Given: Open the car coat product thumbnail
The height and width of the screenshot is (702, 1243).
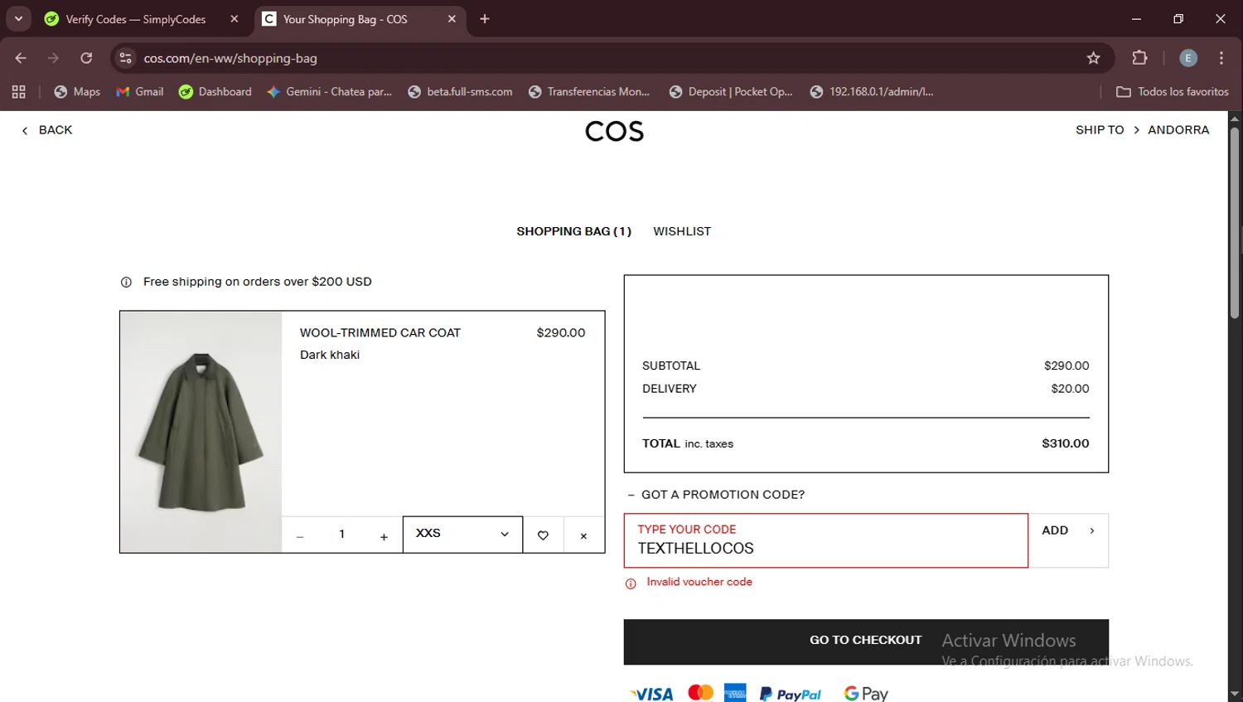Looking at the screenshot, I should [201, 432].
